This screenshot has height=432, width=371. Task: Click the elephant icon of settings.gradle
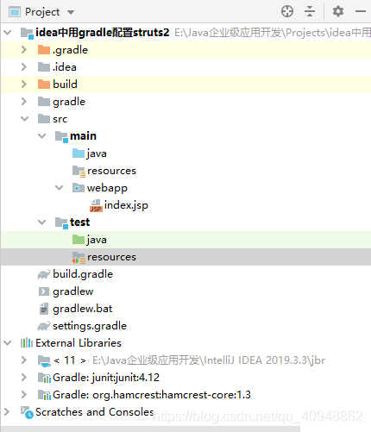[44, 326]
